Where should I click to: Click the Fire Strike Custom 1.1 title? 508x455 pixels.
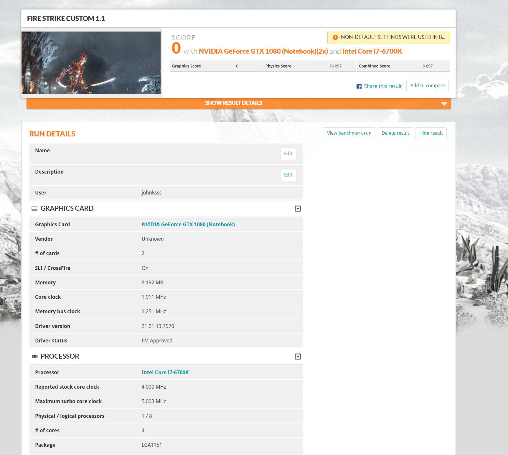tap(66, 19)
